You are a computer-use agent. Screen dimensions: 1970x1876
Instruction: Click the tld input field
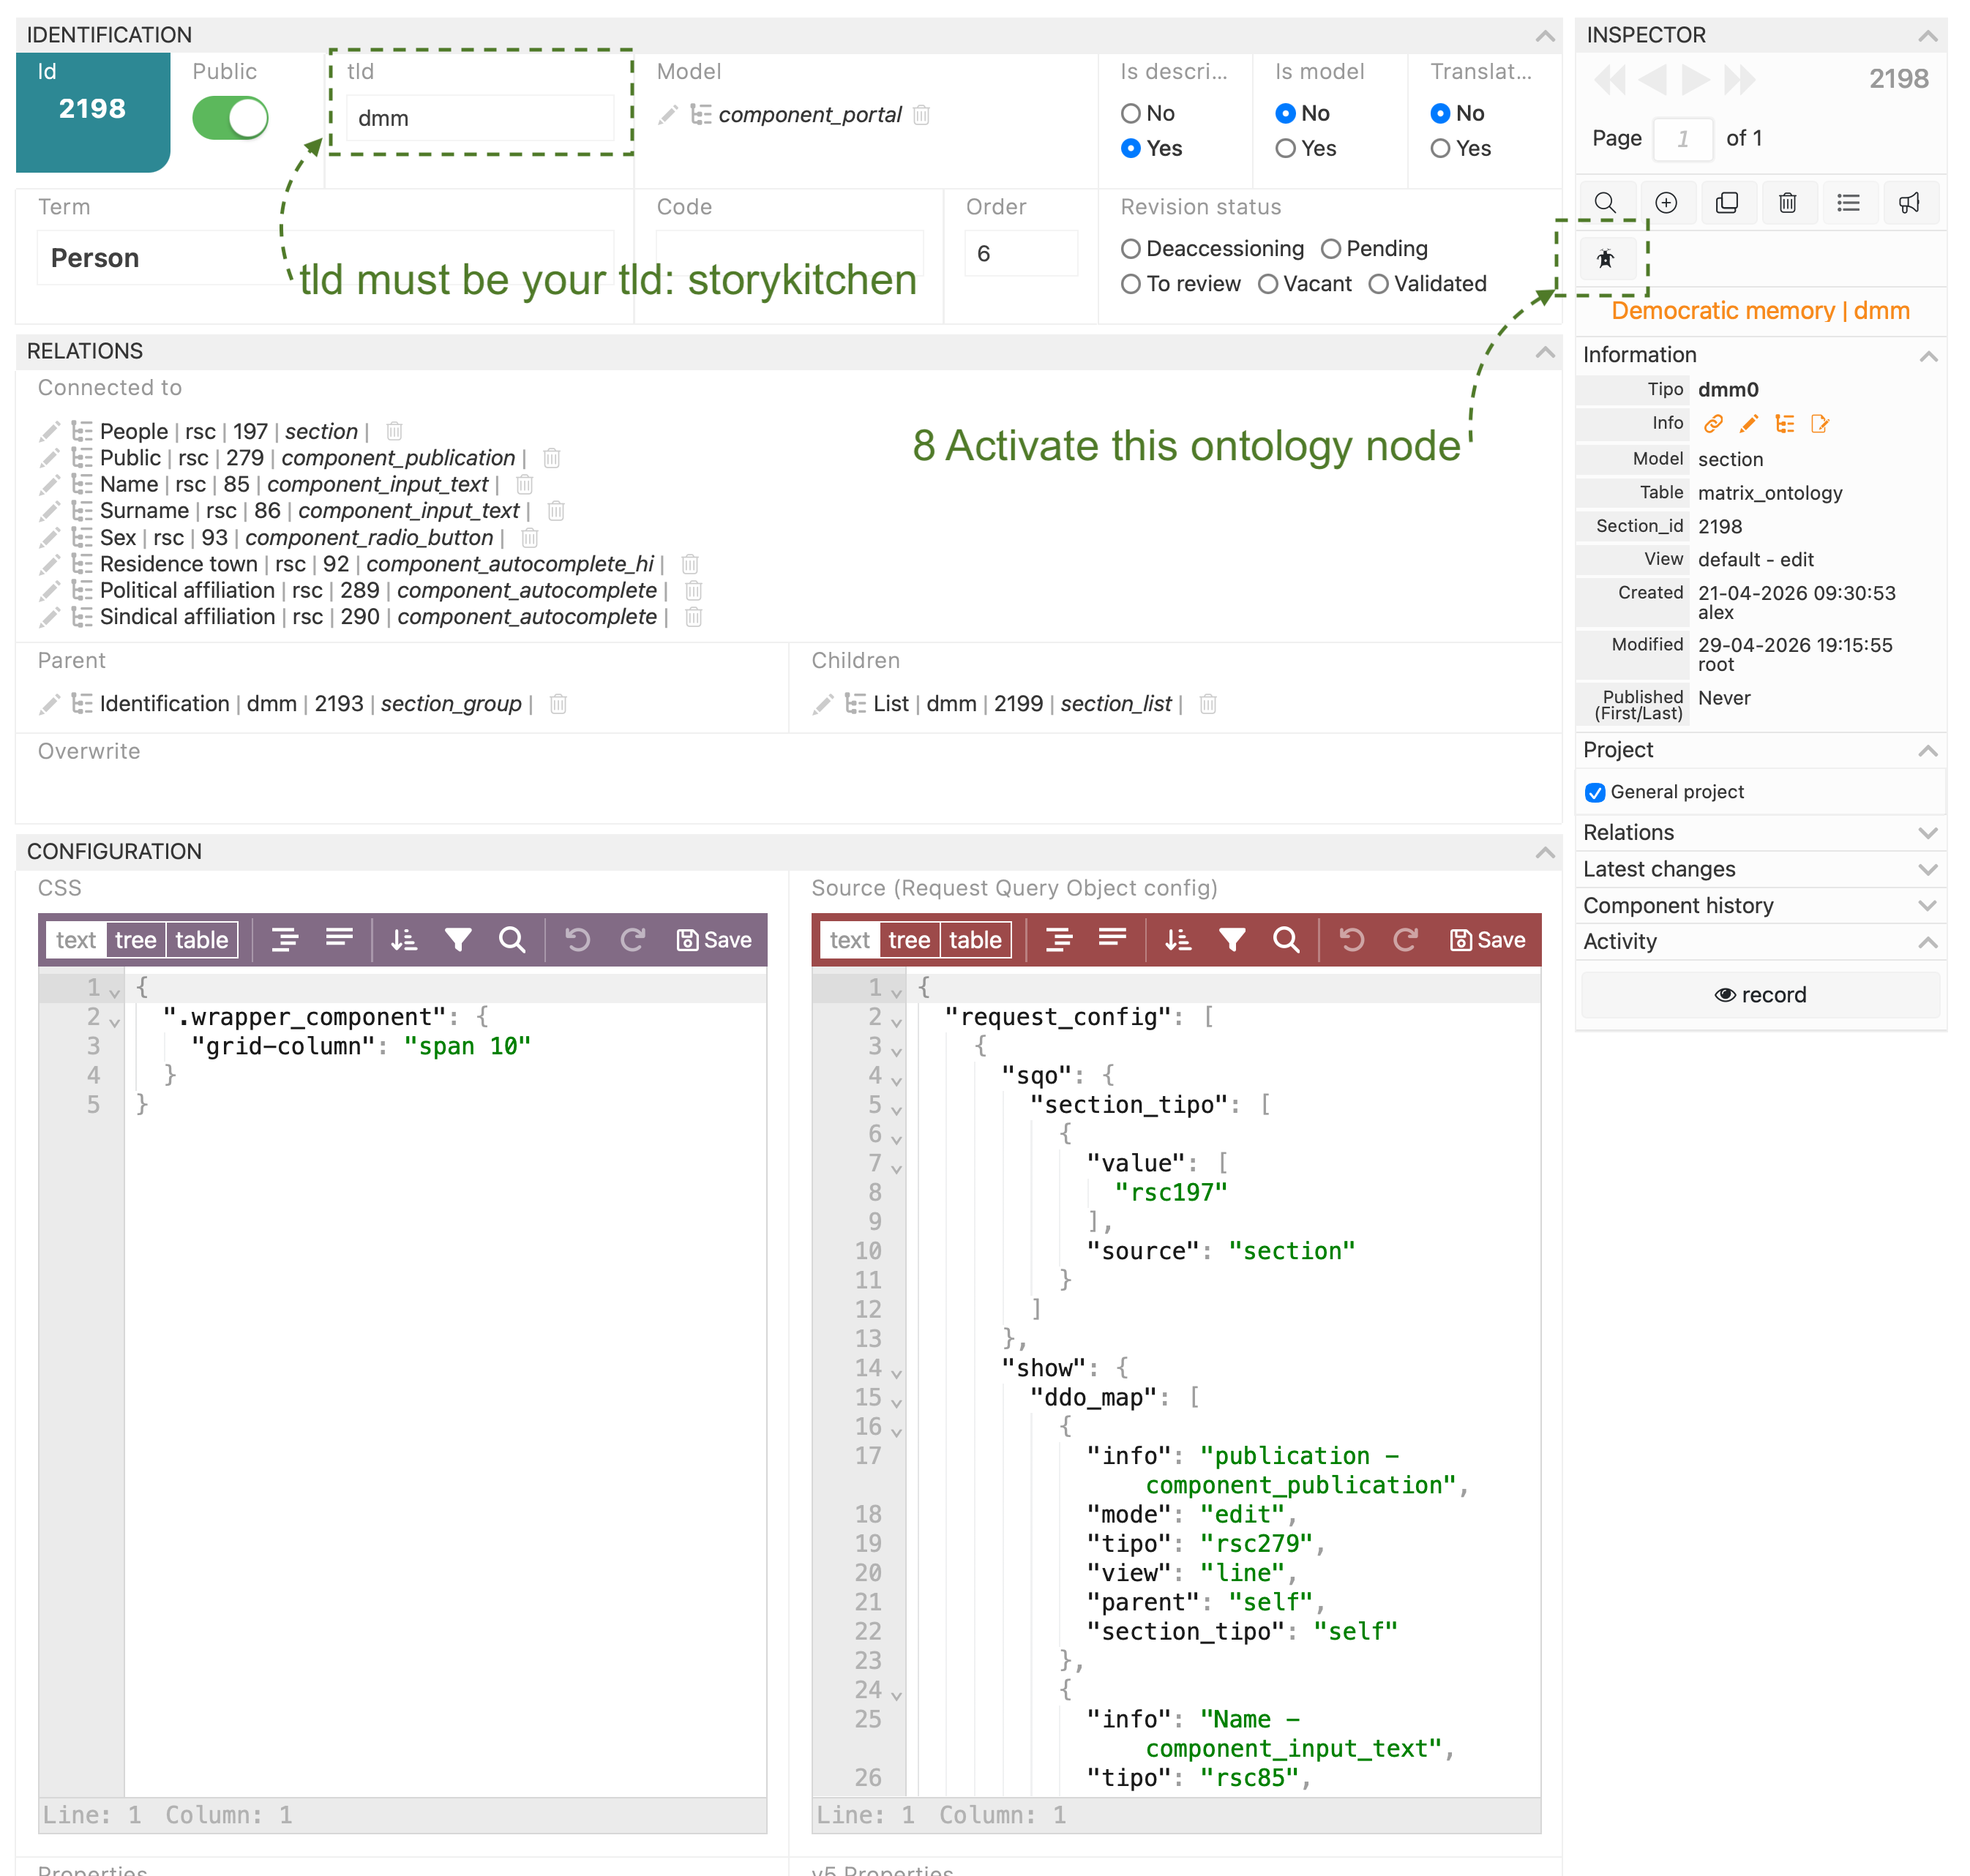pos(479,118)
